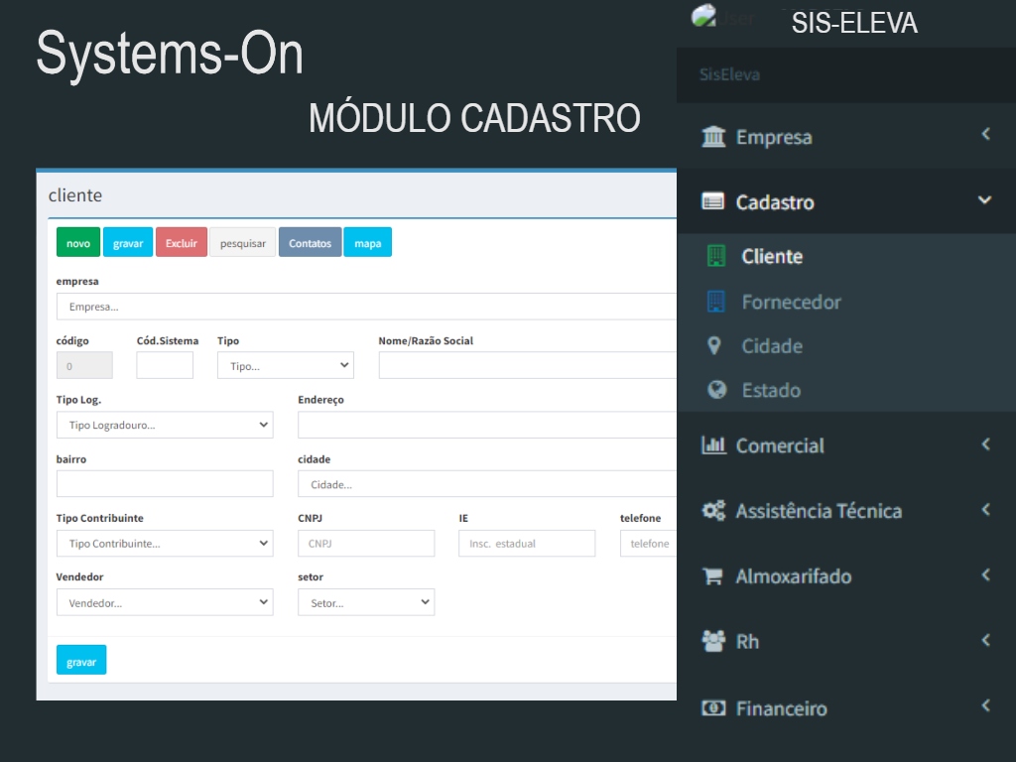This screenshot has height=762, width=1016.
Task: Expand the Comercial menu chevron
Action: click(985, 444)
